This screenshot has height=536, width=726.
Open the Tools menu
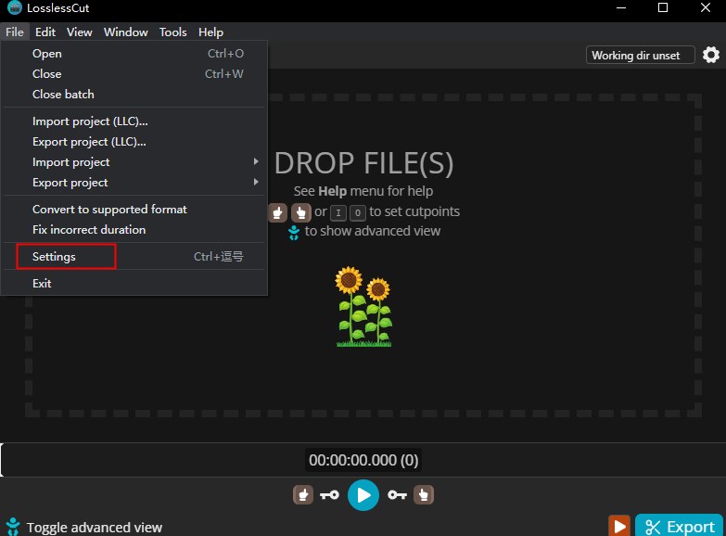(172, 32)
